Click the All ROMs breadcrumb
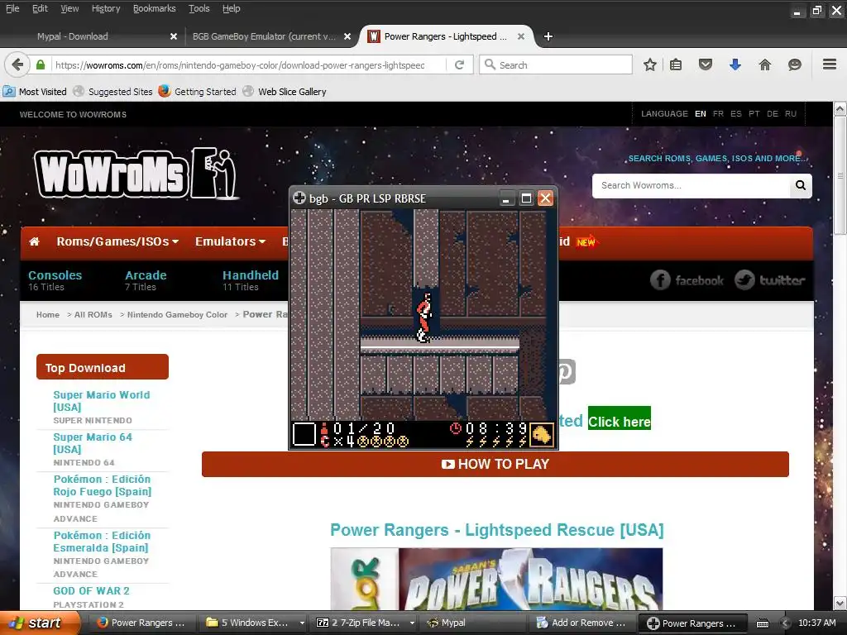Image resolution: width=847 pixels, height=635 pixels. click(93, 314)
